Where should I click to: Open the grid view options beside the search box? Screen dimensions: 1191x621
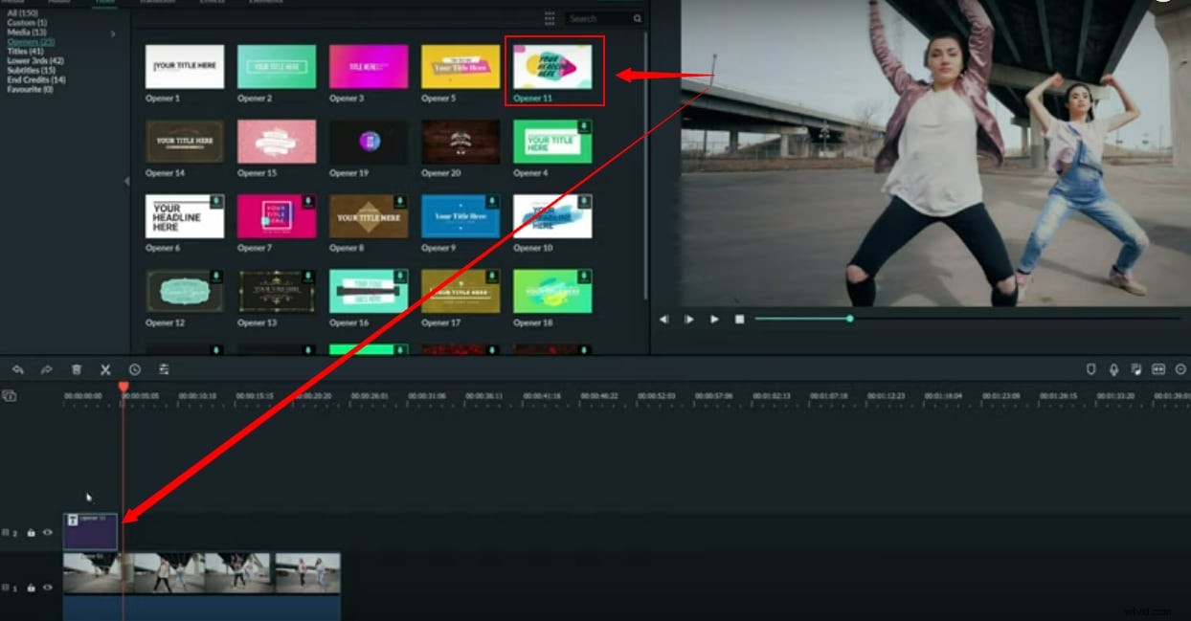coord(551,17)
